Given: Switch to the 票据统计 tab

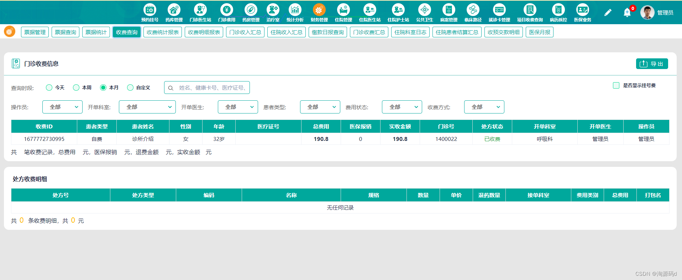Looking at the screenshot, I should pyautogui.click(x=96, y=32).
